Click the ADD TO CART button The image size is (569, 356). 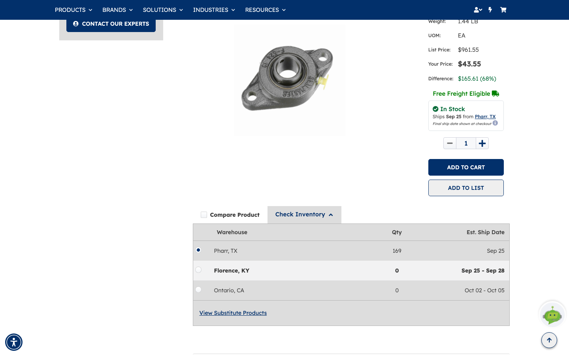(x=466, y=167)
